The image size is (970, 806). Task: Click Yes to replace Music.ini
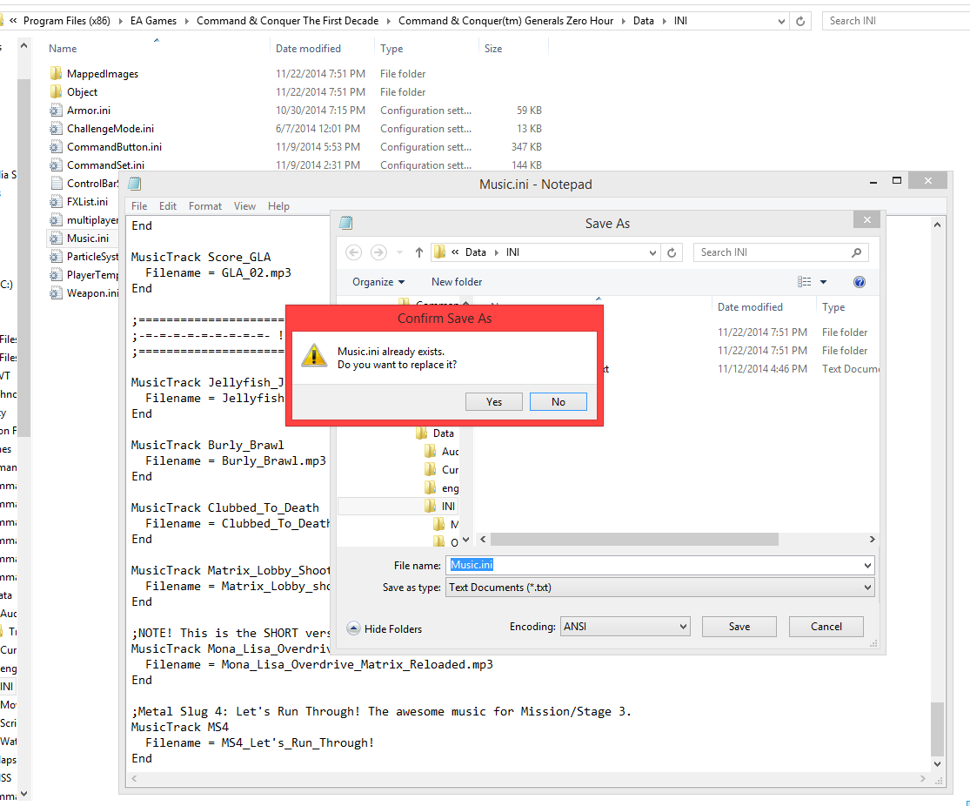493,401
